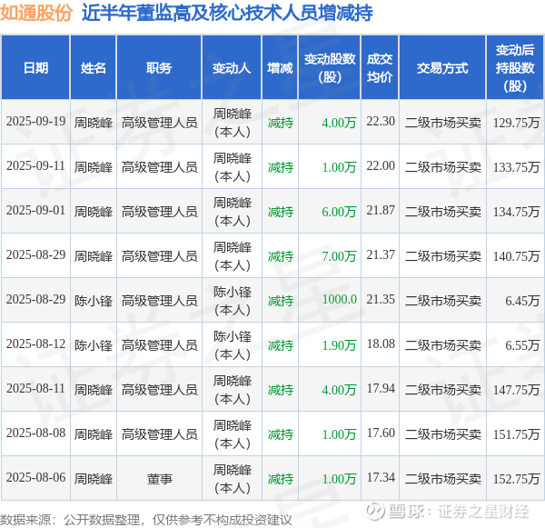This screenshot has height=528, width=545.
Task: Select the title 近半年董监高及核心技术人员增减持
Action: pos(227,13)
